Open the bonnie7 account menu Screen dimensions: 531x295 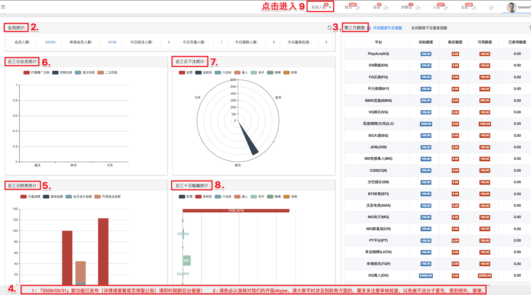pyautogui.click(x=524, y=7)
